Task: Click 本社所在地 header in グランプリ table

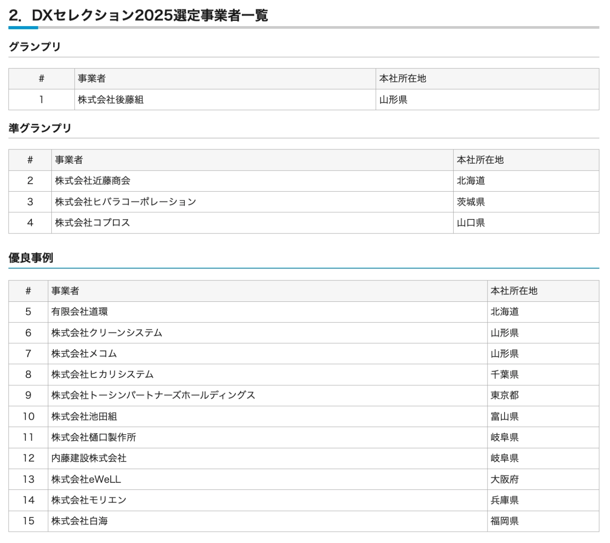Action: coord(487,79)
